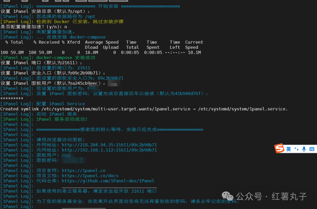
Task: Toggle Sogou Chinese/English mode button 英
Action: click(289, 149)
